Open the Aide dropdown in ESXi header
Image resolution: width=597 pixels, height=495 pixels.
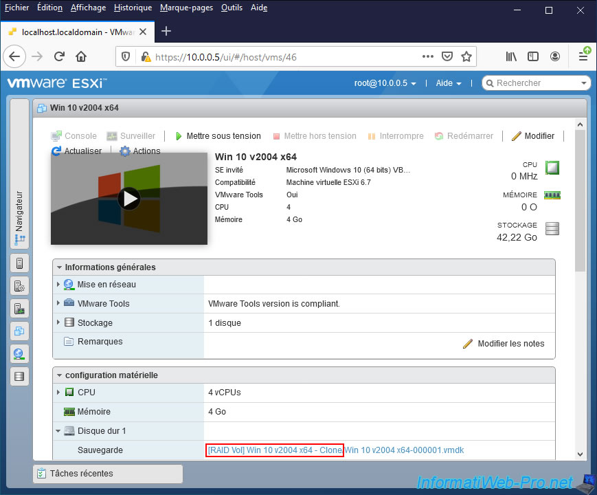tap(448, 83)
